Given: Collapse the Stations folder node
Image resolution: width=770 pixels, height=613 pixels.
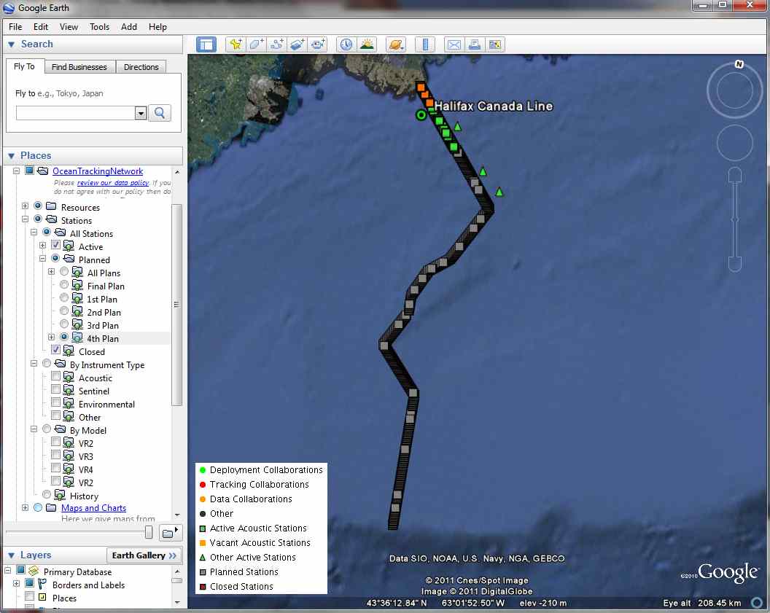Looking at the screenshot, I should point(25,219).
